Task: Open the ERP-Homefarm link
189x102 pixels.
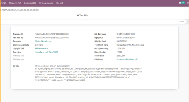Action: [41, 48]
